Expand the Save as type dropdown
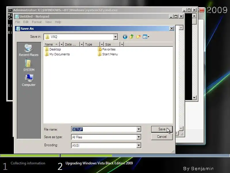The width and height of the screenshot is (230, 173). (x=139, y=137)
